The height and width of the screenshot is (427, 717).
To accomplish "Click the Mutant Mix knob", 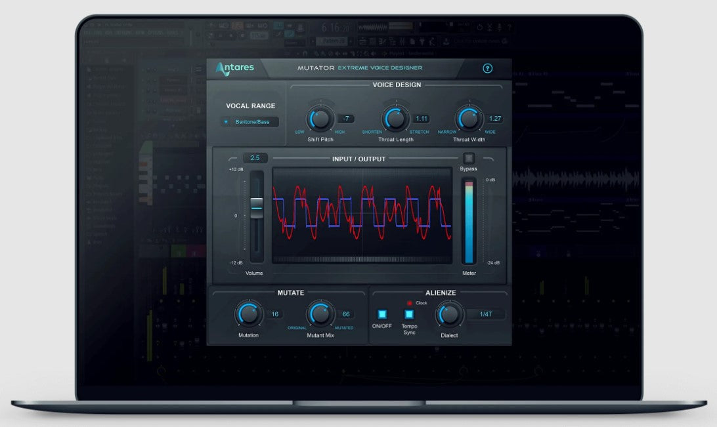I will point(320,314).
